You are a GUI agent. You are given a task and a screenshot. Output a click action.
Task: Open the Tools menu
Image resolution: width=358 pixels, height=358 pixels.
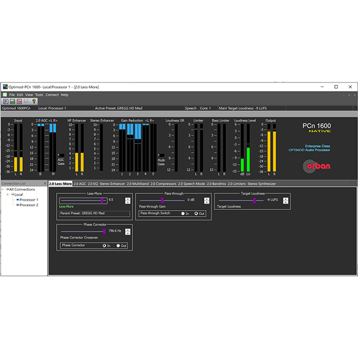point(39,95)
